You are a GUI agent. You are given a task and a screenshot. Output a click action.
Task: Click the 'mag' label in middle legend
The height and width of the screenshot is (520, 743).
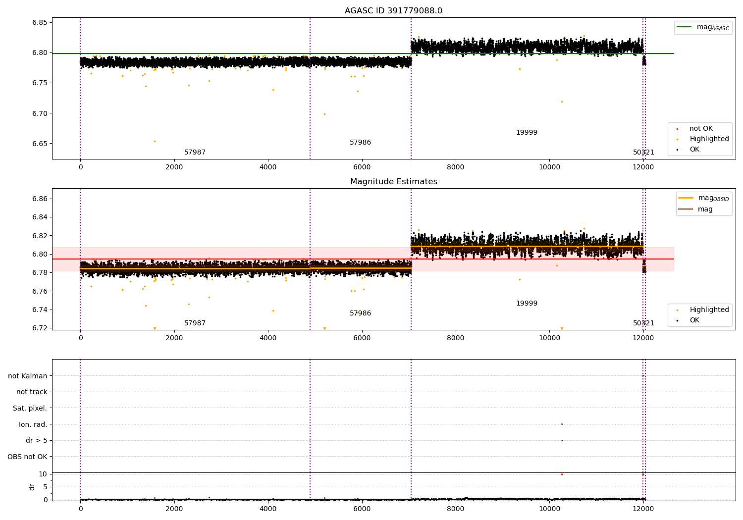click(705, 209)
